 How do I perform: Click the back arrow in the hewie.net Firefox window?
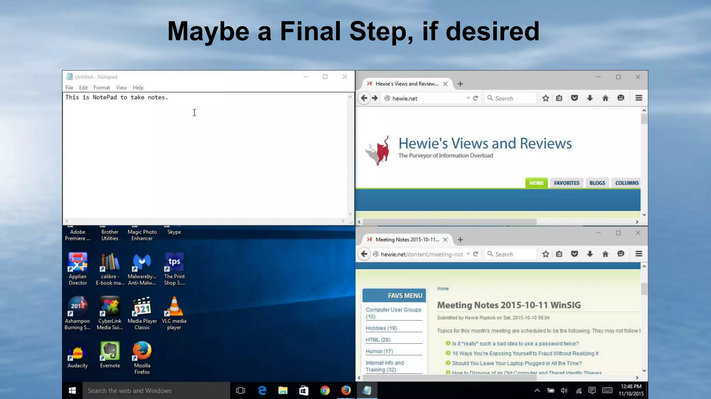pyautogui.click(x=364, y=98)
